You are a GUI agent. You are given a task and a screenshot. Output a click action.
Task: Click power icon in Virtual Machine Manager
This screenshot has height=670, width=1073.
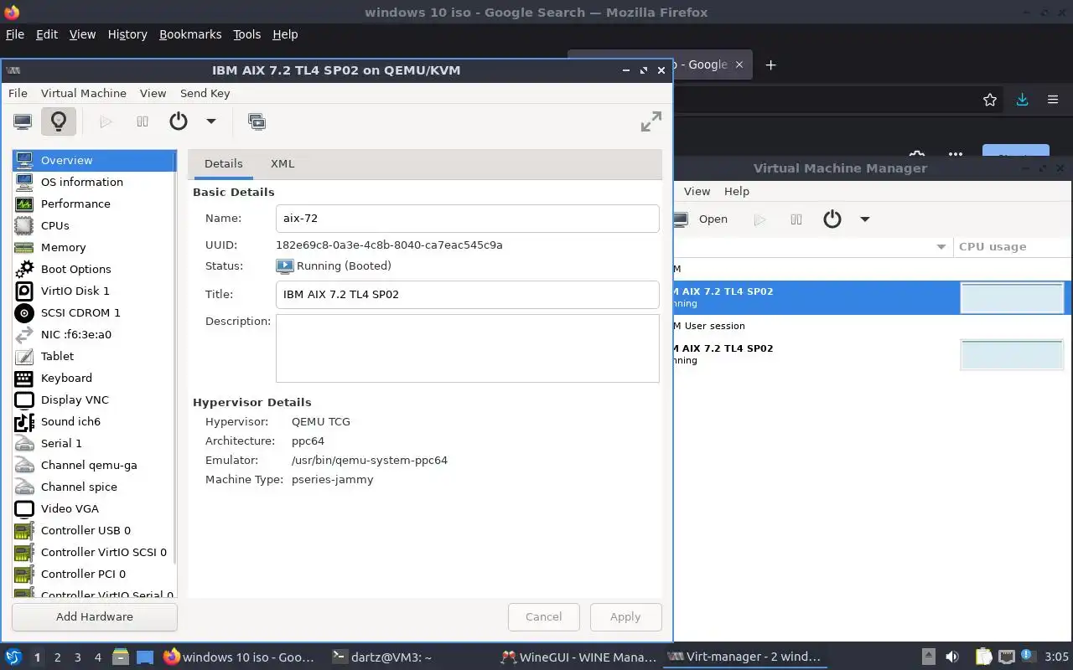click(x=832, y=219)
